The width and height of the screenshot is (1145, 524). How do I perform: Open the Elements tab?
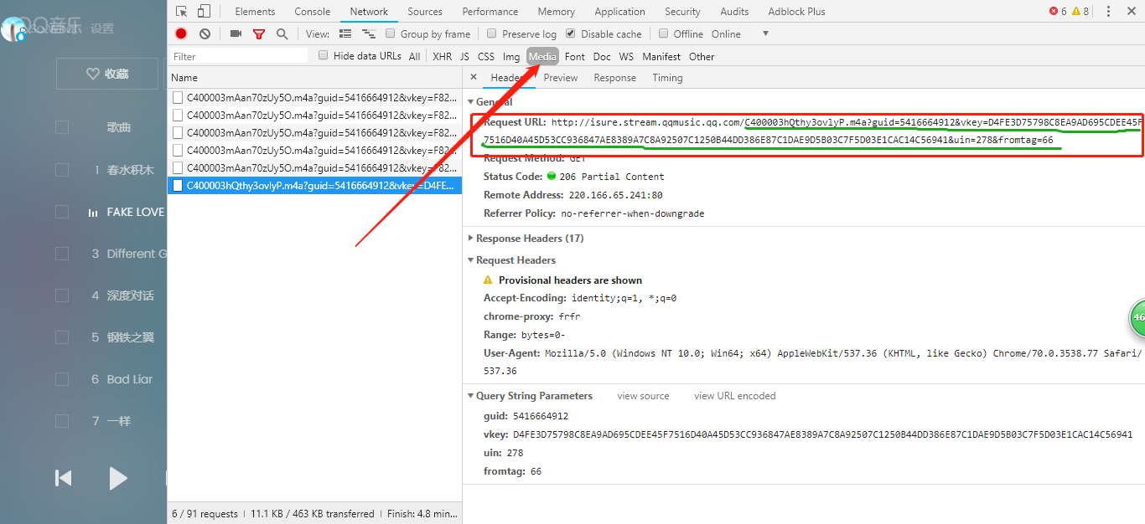pos(255,12)
